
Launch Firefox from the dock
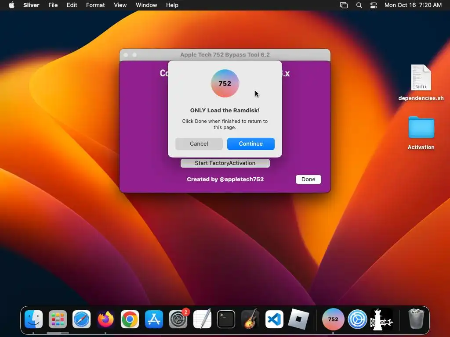[105, 319]
